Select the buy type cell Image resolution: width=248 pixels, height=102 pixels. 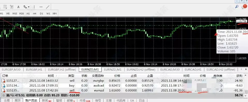(72, 86)
